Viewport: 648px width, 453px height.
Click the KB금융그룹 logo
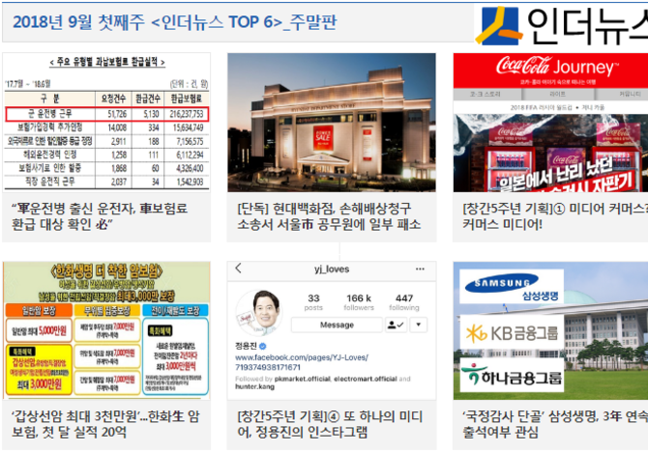(x=512, y=332)
